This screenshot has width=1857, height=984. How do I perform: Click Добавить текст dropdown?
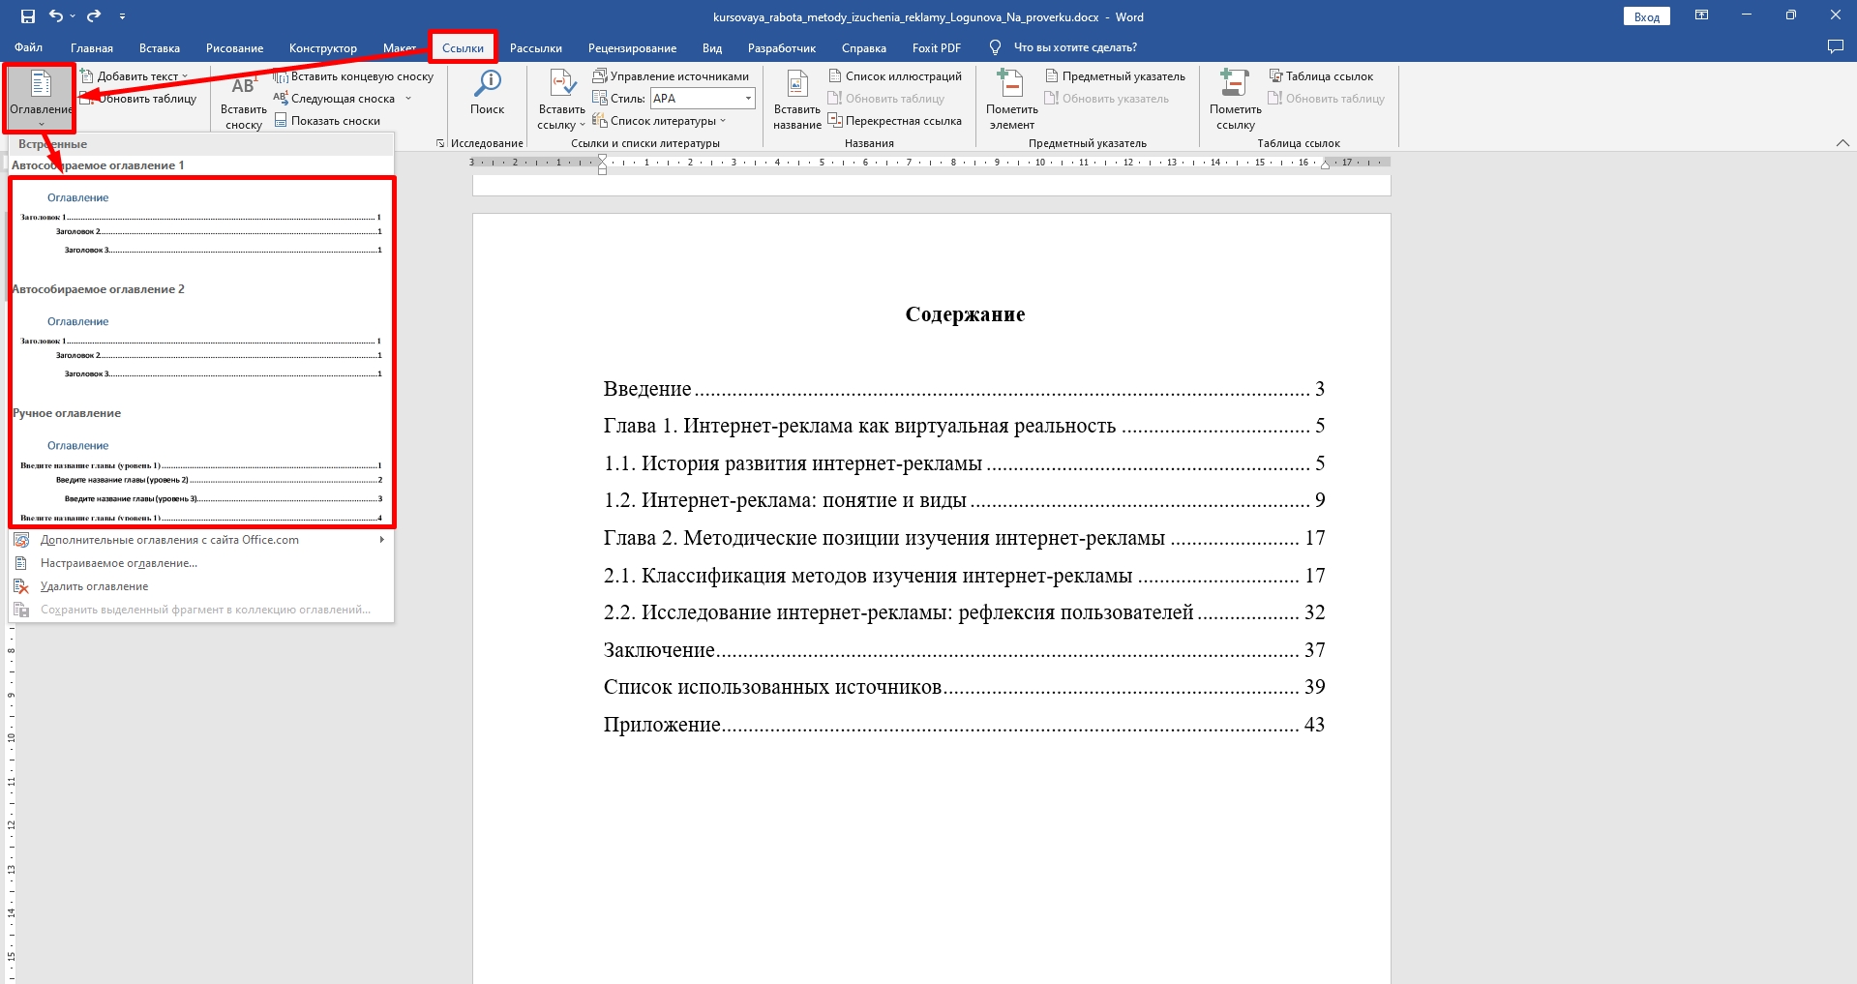(x=135, y=76)
